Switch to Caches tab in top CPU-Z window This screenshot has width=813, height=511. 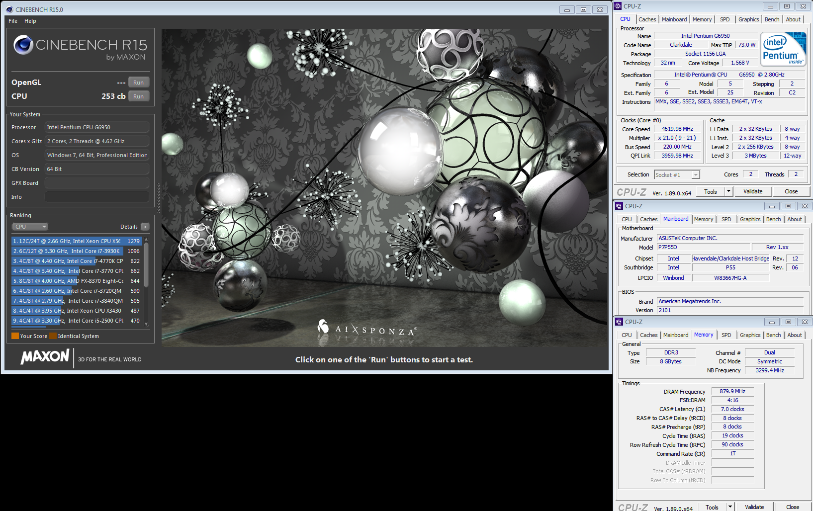pos(647,19)
